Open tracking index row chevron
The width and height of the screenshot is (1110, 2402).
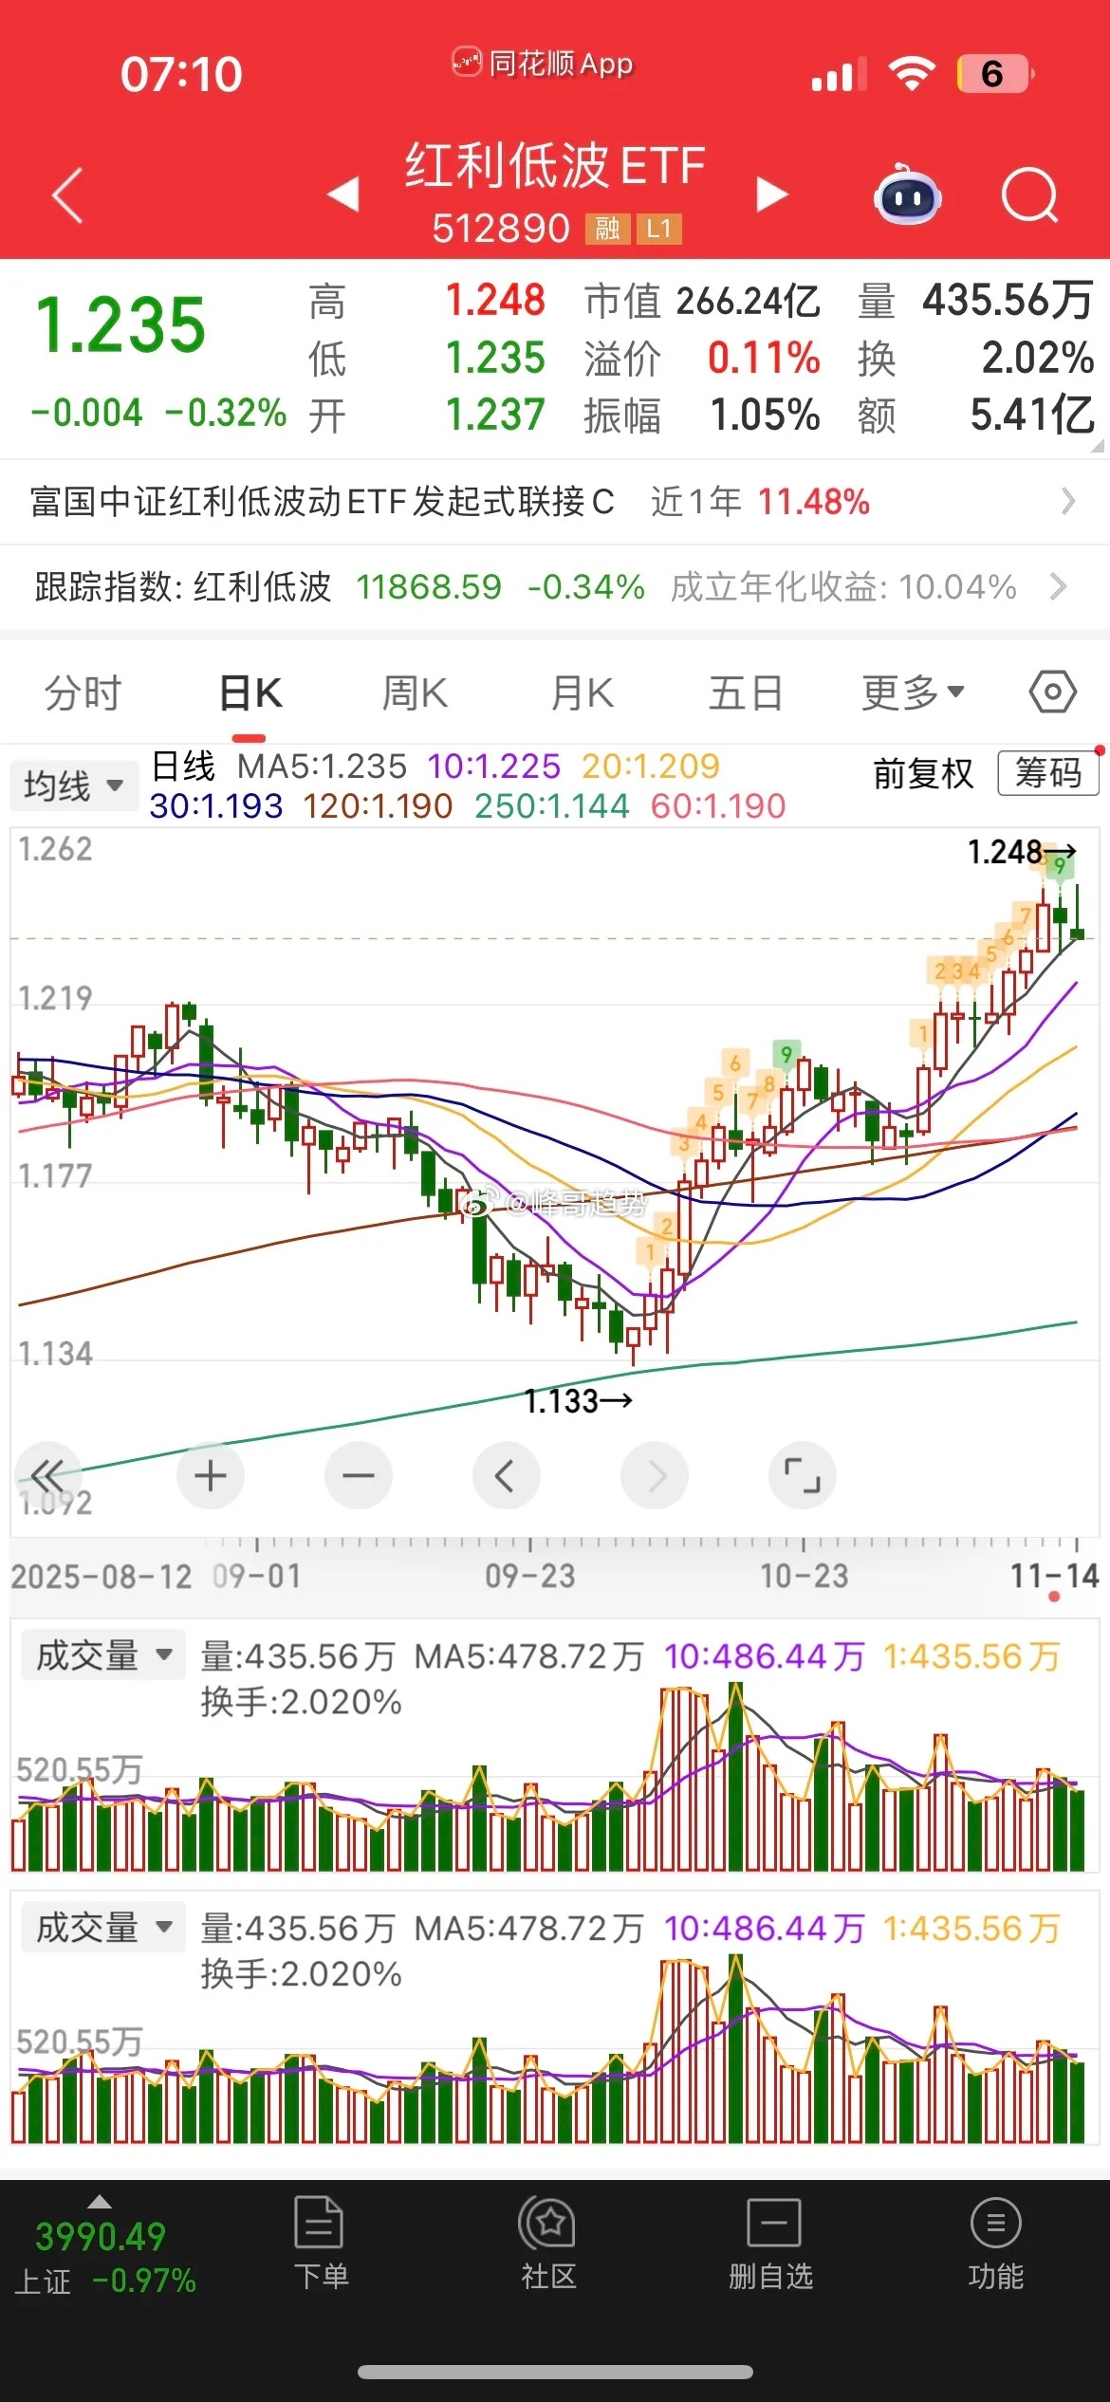pos(1059,586)
